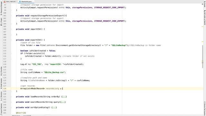Viewport: 206px width, 116px height.
Task: Collapse requestStoragePermissionExport using gutter fold marker
Action: coord(11,16)
